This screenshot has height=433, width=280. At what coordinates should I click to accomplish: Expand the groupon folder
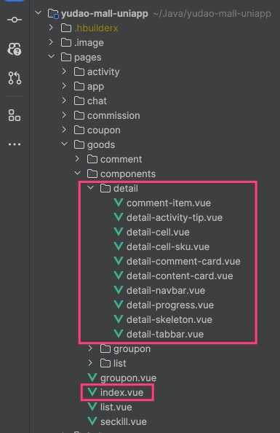pyautogui.click(x=90, y=348)
